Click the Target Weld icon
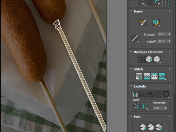 pos(136,106)
